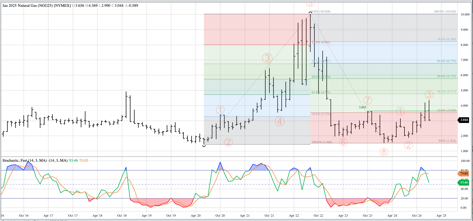The height and width of the screenshot is (221, 473).
Task: Click the circled wave 8 marker
Action: tap(384, 152)
